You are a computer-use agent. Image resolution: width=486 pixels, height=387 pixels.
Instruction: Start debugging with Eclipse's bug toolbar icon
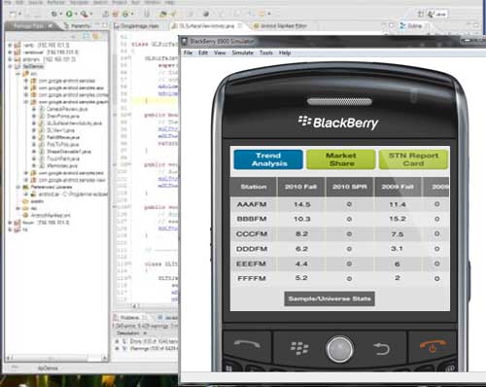54,14
